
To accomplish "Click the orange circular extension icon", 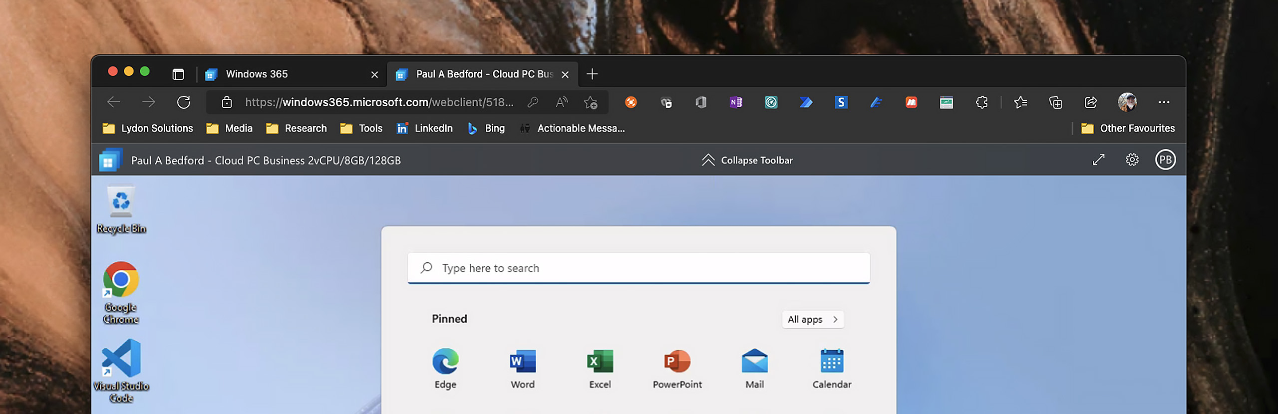I will point(631,102).
